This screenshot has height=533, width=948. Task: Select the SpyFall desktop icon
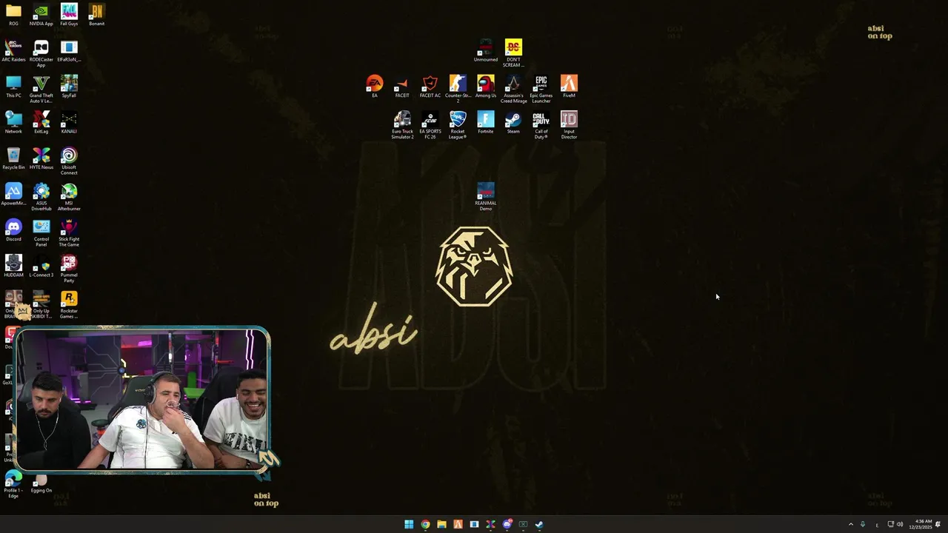click(69, 87)
